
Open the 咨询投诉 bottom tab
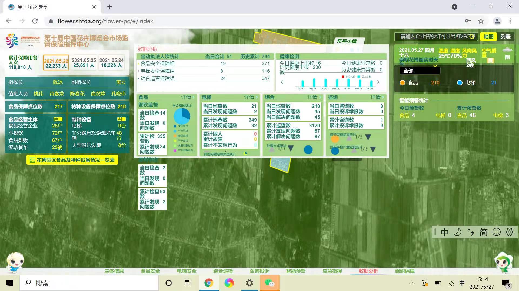pos(259,271)
